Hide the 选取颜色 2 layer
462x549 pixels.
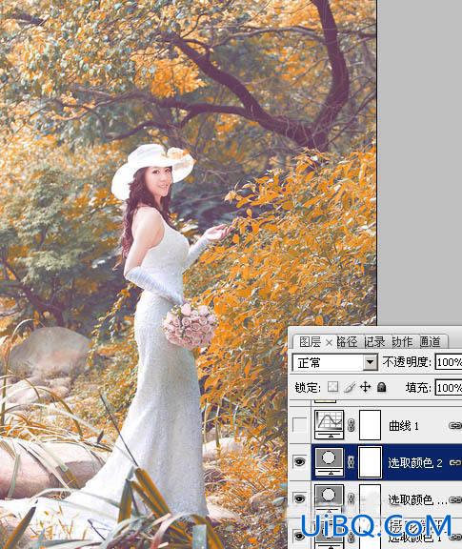[300, 462]
